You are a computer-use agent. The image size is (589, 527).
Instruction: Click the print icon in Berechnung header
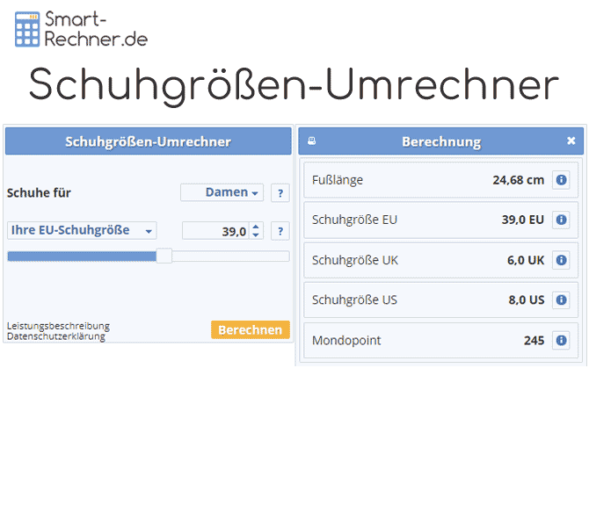coord(311,141)
